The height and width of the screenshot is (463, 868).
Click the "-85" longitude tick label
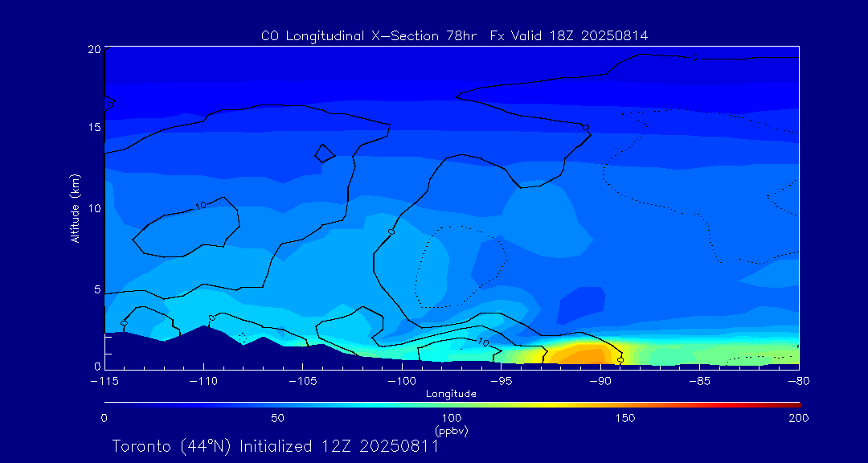pyautogui.click(x=700, y=382)
